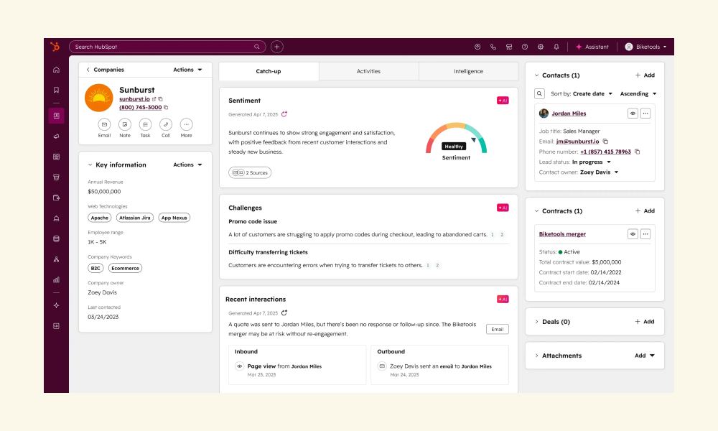Click the plus create button next to search
The width and height of the screenshot is (718, 431).
pos(277,47)
